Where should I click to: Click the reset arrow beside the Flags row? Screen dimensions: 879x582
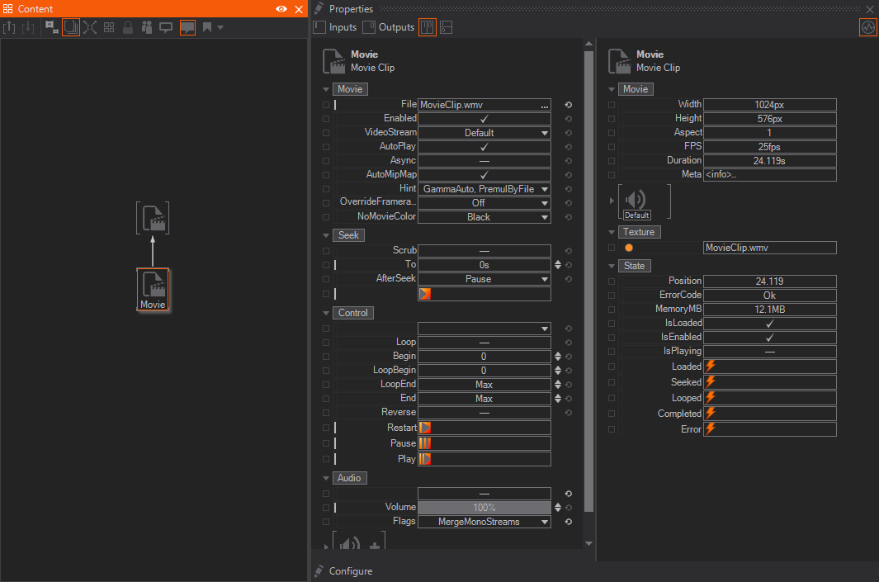pyautogui.click(x=569, y=522)
